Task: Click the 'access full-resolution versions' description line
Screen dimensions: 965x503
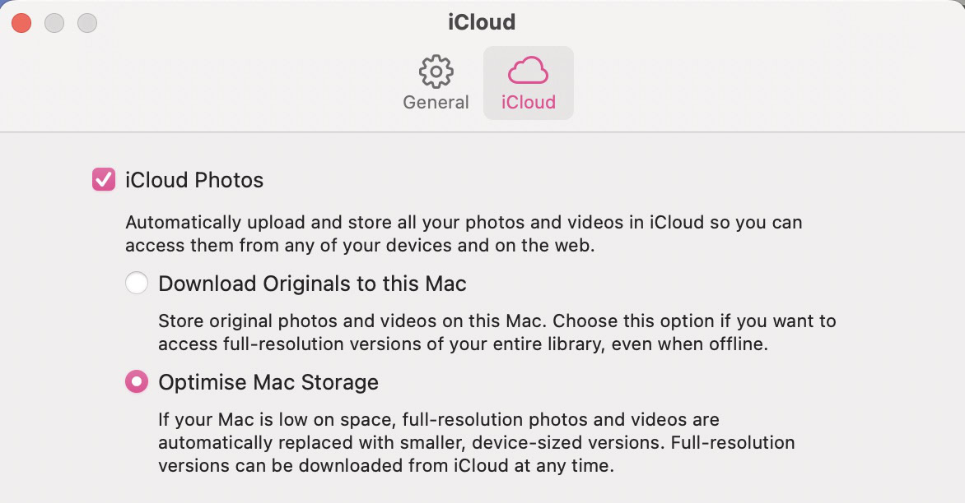Action: point(463,344)
